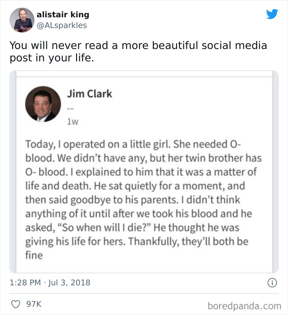The height and width of the screenshot is (315, 288).
Task: Click the 1w post age label
Action: pyautogui.click(x=73, y=122)
